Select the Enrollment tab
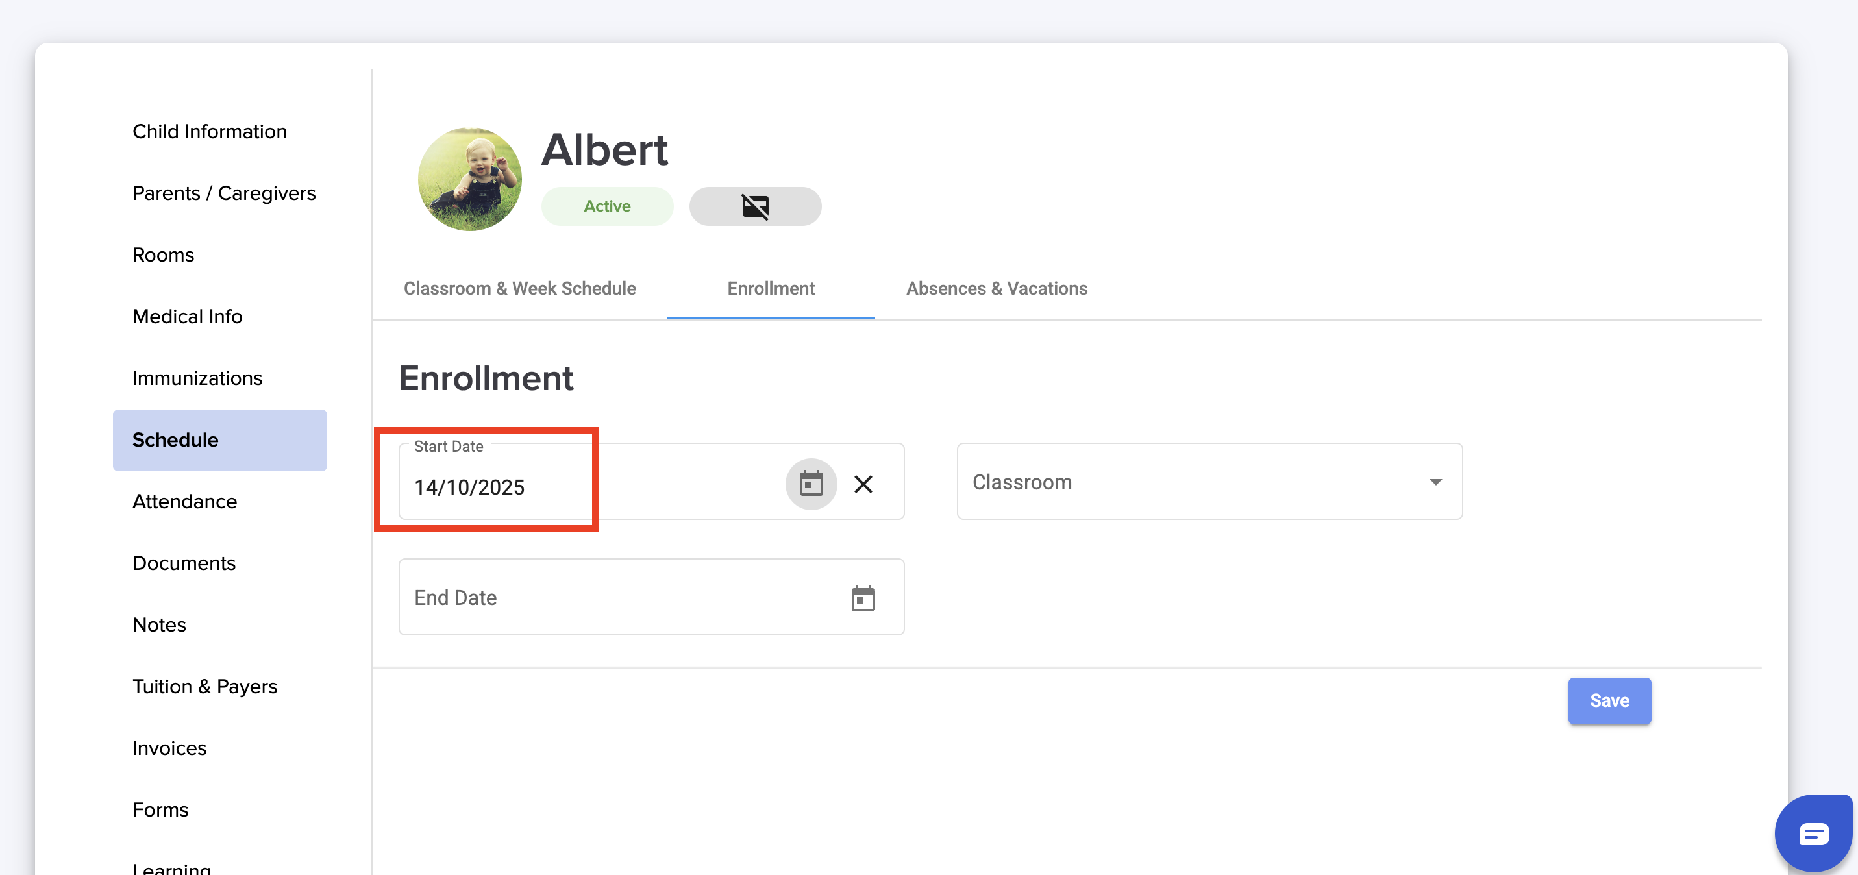 [x=771, y=289]
